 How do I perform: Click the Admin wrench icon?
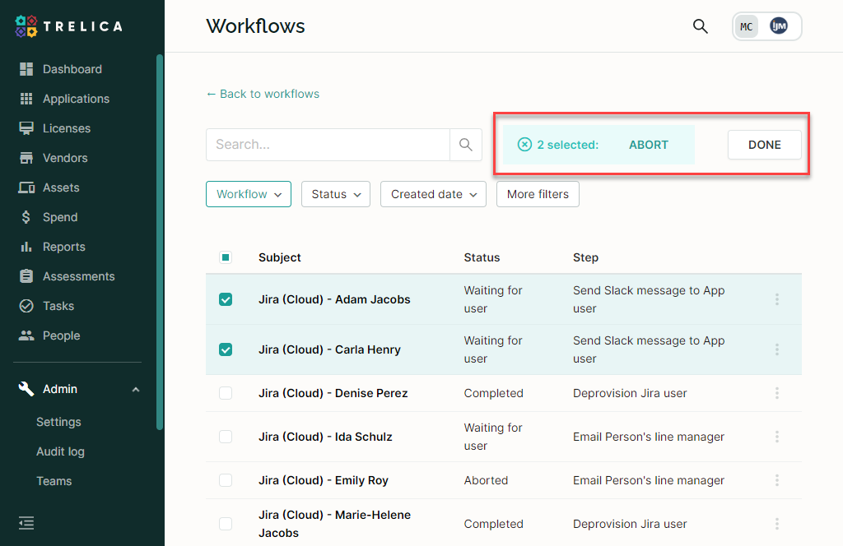[26, 389]
